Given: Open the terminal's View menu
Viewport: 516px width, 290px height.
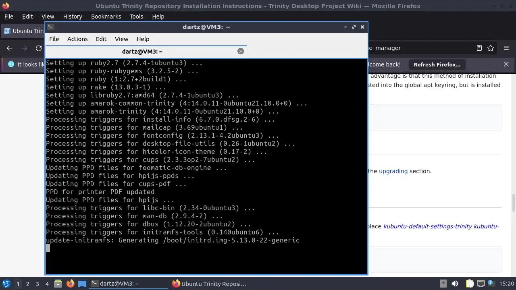Looking at the screenshot, I should (x=121, y=39).
